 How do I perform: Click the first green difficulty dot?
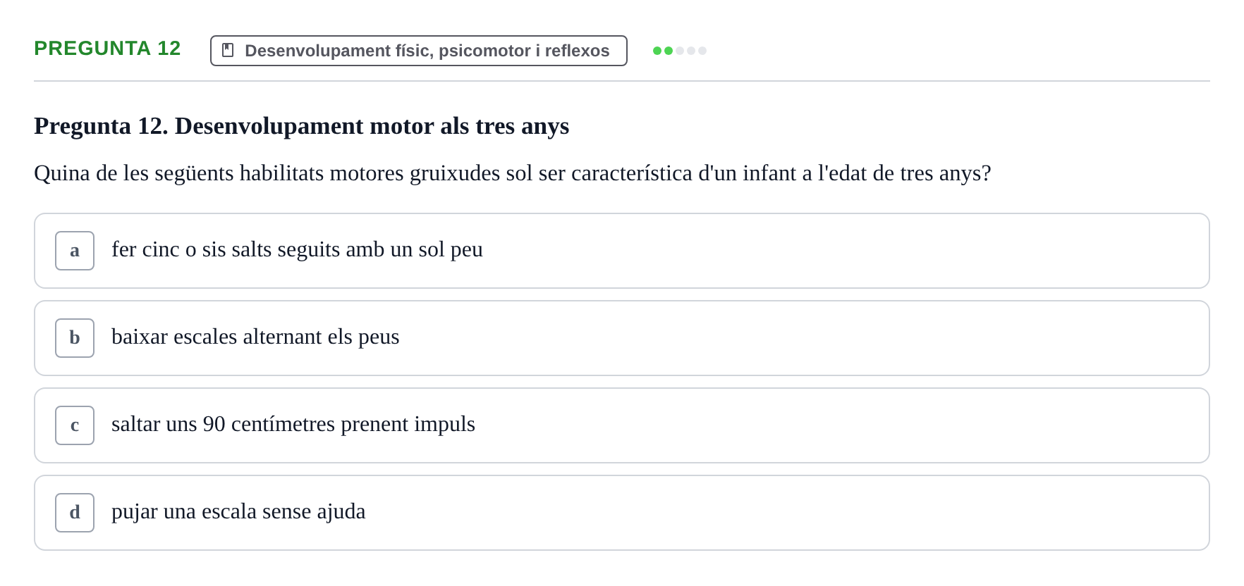pos(657,51)
